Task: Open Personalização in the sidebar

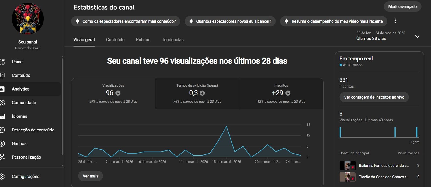Action: tap(30, 157)
